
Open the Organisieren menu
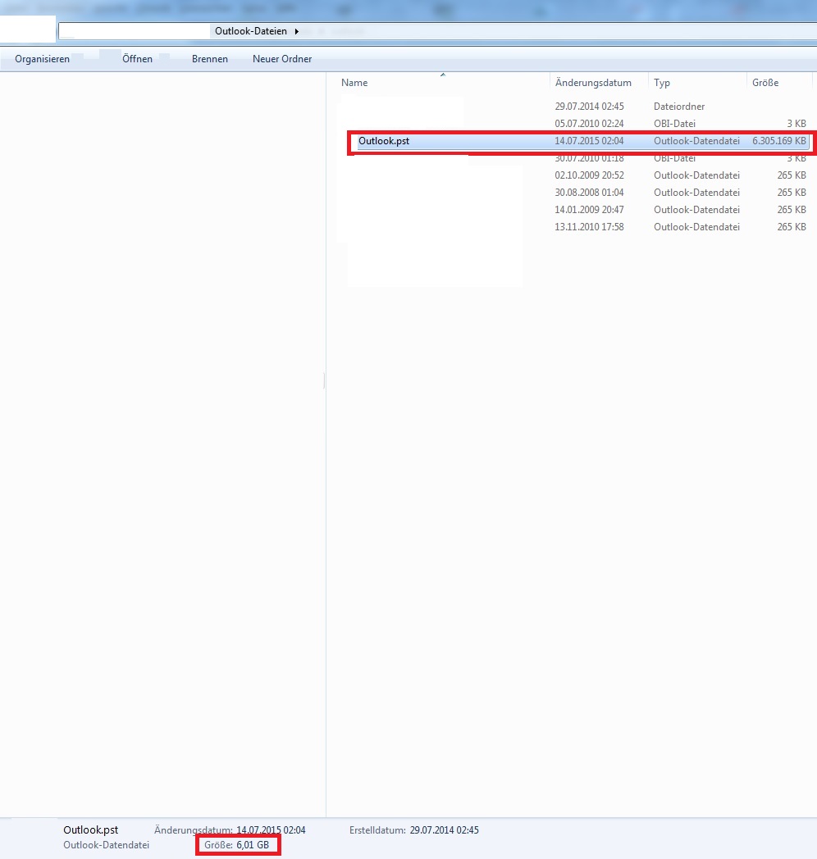(42, 59)
